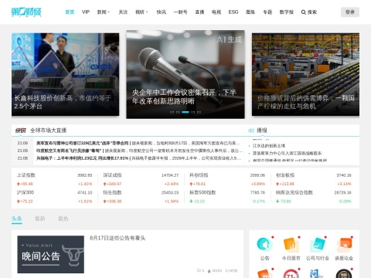
Task: Open the 长鑫科技股价创新高 banner story
Action: [65, 74]
